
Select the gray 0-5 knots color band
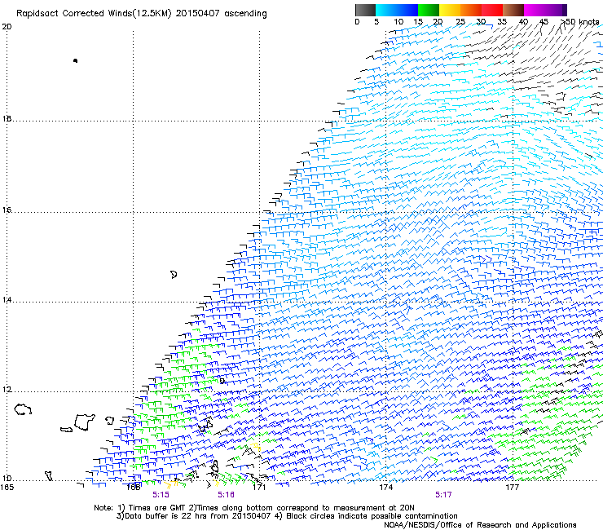tap(365, 10)
